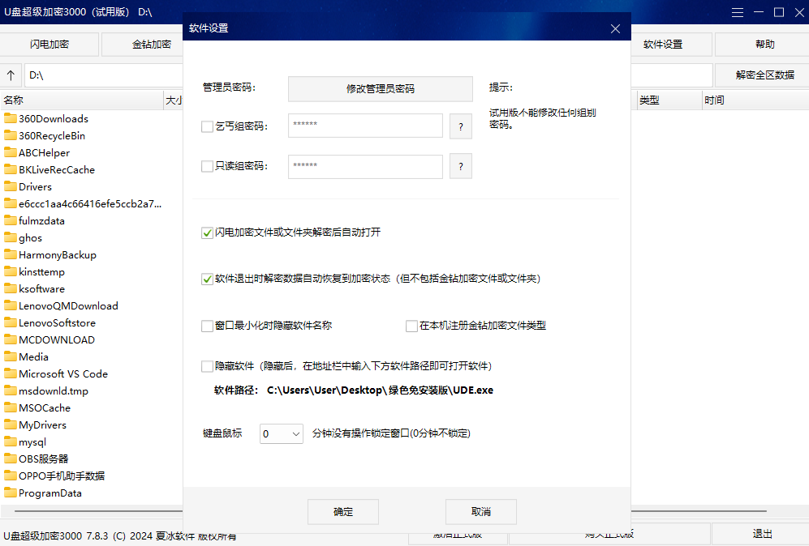Toggle 窗口最小化时隐藏软件名称 checkbox

(207, 326)
